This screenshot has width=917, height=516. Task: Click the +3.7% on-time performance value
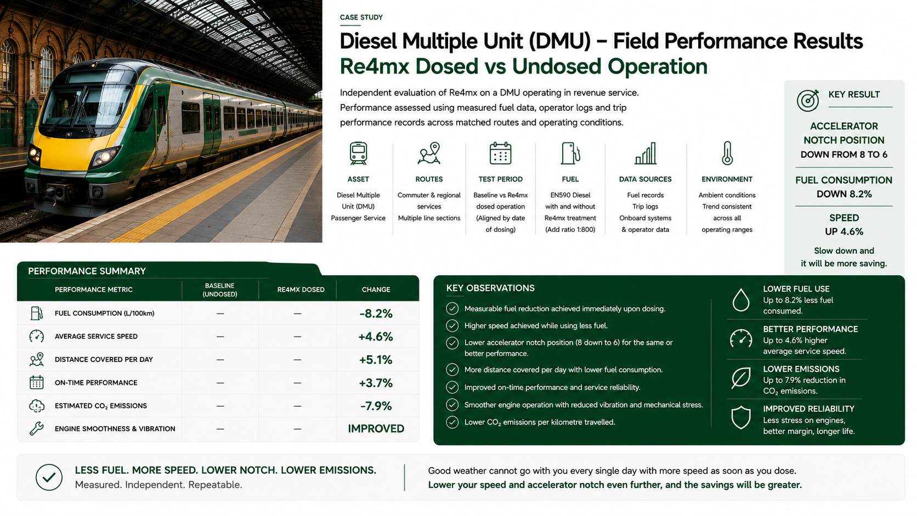pos(376,383)
